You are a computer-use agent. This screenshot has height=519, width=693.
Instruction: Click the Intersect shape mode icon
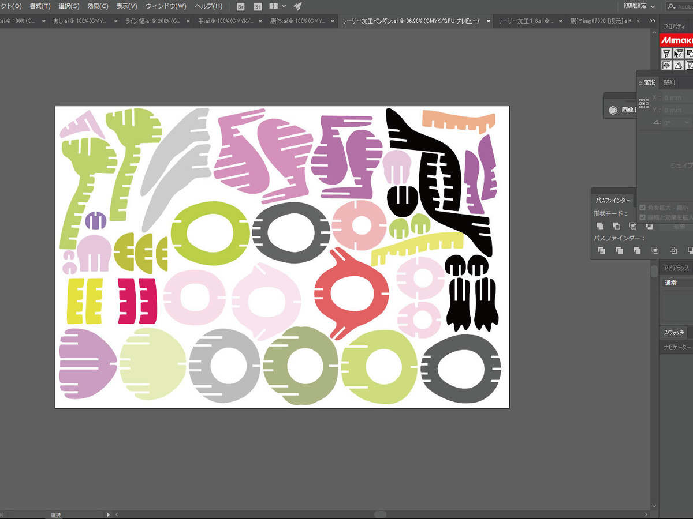point(633,226)
